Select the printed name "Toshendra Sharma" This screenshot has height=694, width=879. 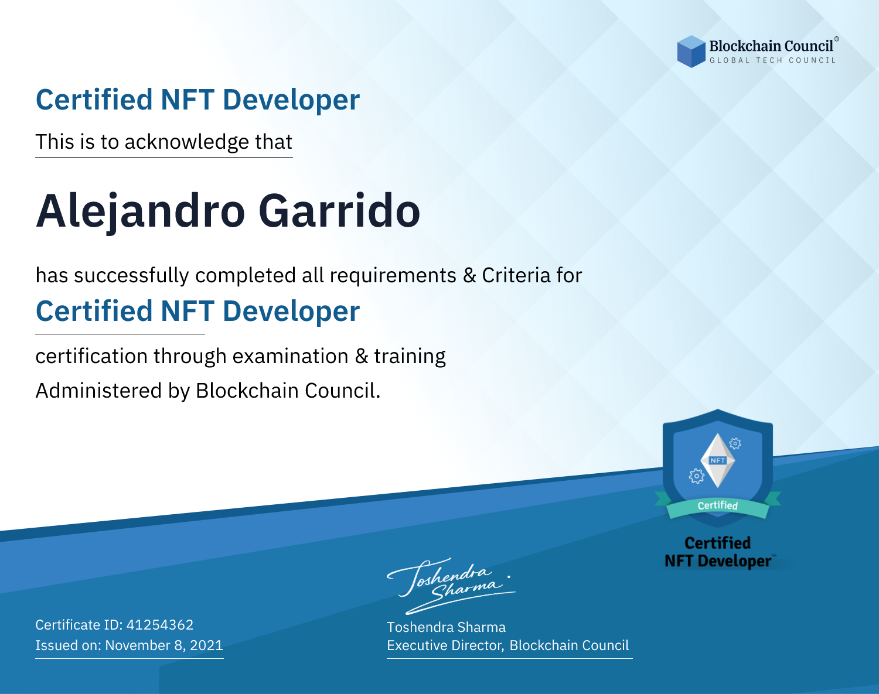coord(446,627)
